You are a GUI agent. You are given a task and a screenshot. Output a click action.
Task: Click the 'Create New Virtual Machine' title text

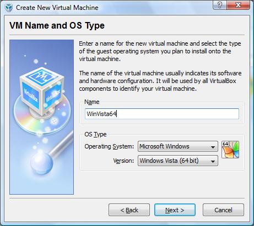(x=57, y=8)
